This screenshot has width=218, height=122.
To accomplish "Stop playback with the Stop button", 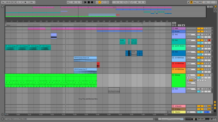I will (x=89, y=2).
